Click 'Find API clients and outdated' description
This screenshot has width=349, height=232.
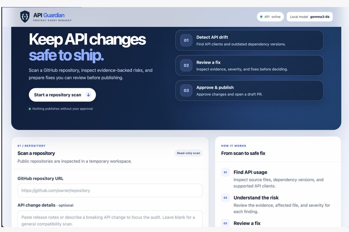241,44
